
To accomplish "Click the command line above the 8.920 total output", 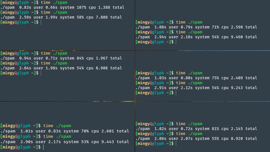I will [169, 134].
